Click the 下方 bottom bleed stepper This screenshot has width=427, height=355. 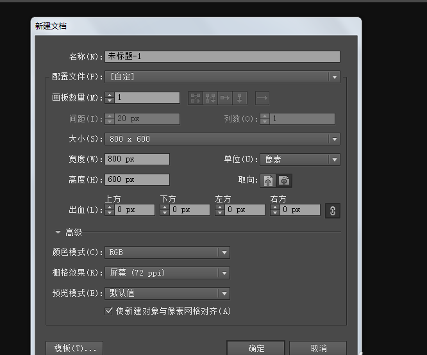click(165, 210)
